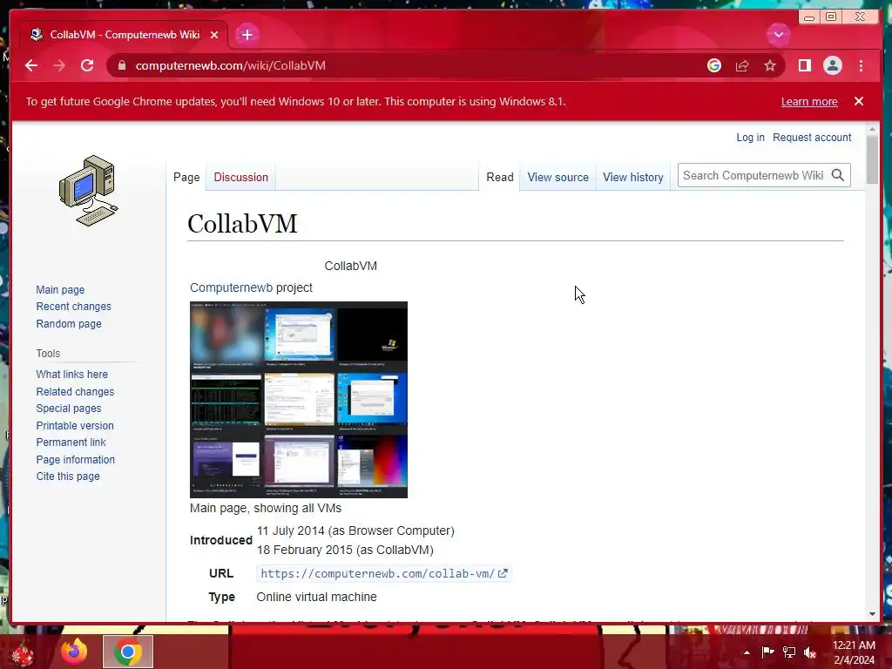The height and width of the screenshot is (669, 892).
Task: Click the Chrome taskbar icon
Action: (x=128, y=652)
